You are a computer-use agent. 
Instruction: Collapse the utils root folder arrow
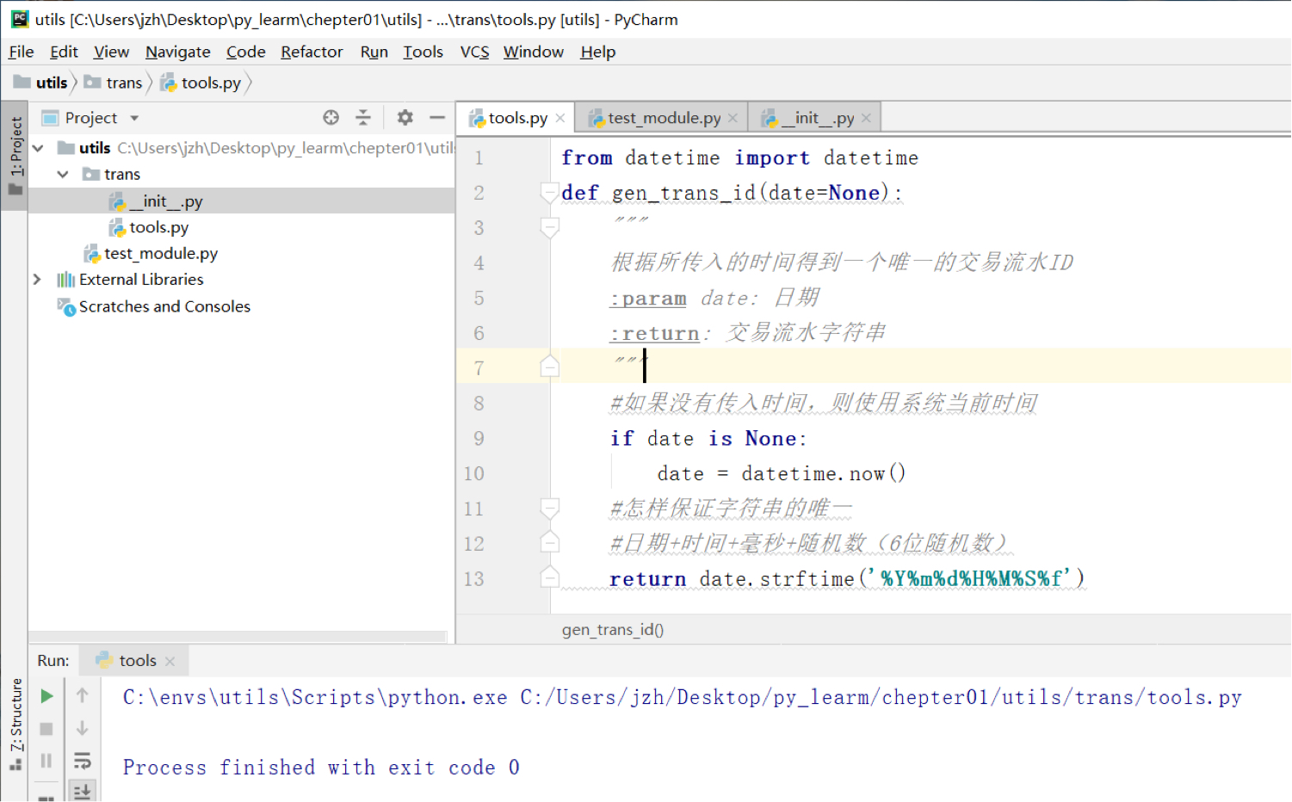(38, 148)
